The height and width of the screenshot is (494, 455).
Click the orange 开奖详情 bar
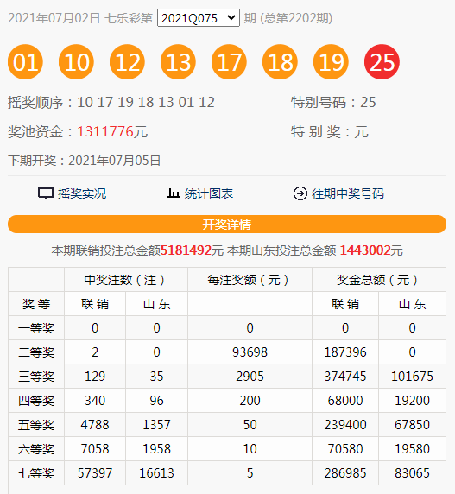click(x=227, y=225)
